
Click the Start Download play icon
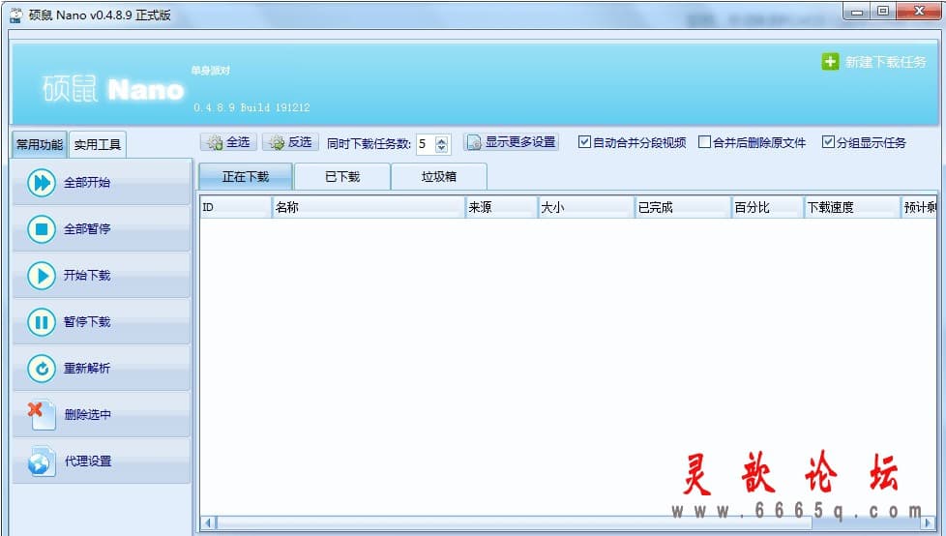coord(42,275)
